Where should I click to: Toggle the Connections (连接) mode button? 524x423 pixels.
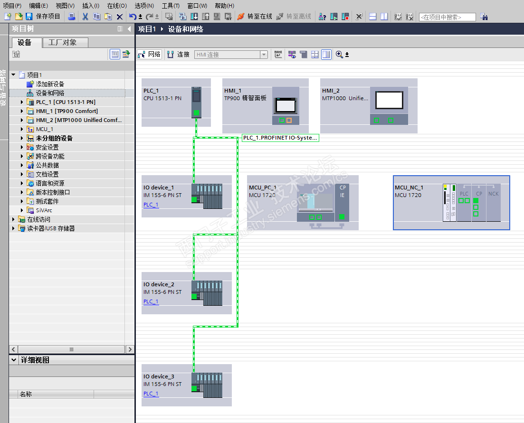click(x=179, y=55)
